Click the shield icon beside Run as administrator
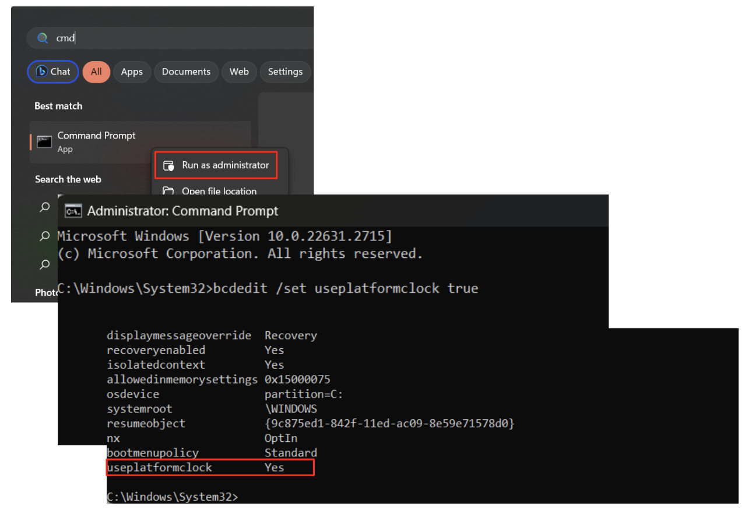The height and width of the screenshot is (510, 745). click(x=168, y=165)
